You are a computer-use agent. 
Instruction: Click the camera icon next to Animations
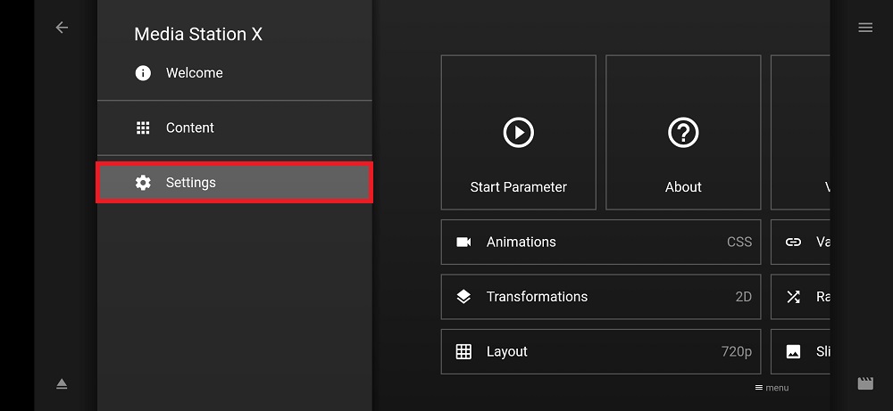[x=463, y=242]
